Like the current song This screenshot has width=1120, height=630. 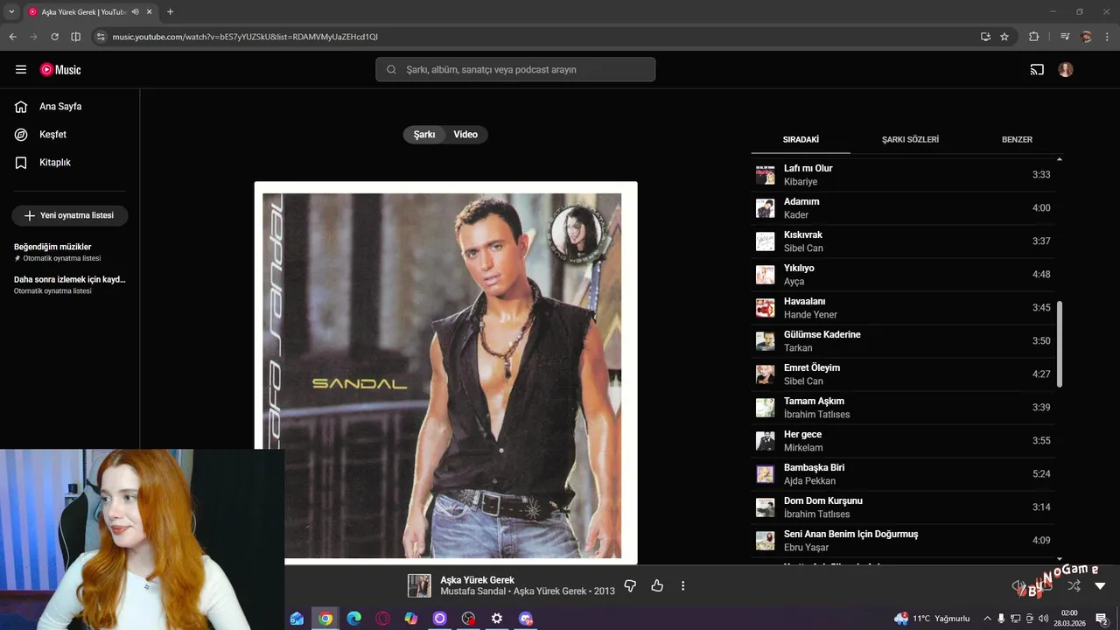pyautogui.click(x=657, y=586)
